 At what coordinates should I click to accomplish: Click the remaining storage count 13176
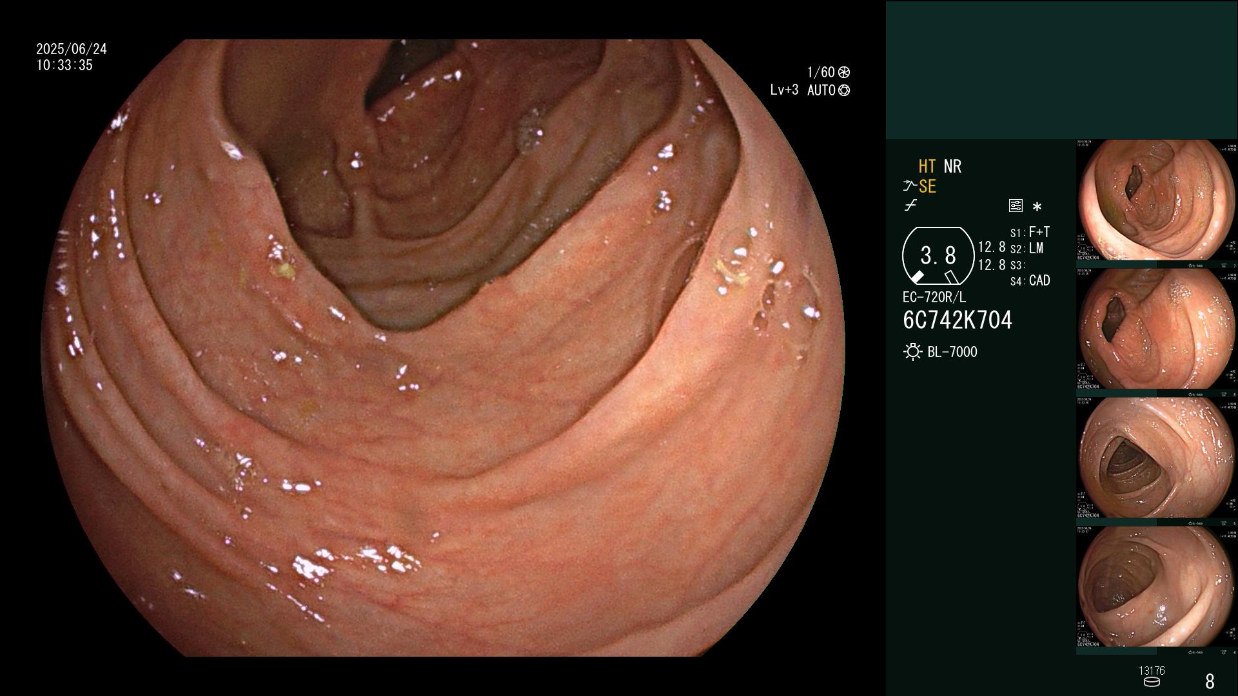pos(1152,671)
